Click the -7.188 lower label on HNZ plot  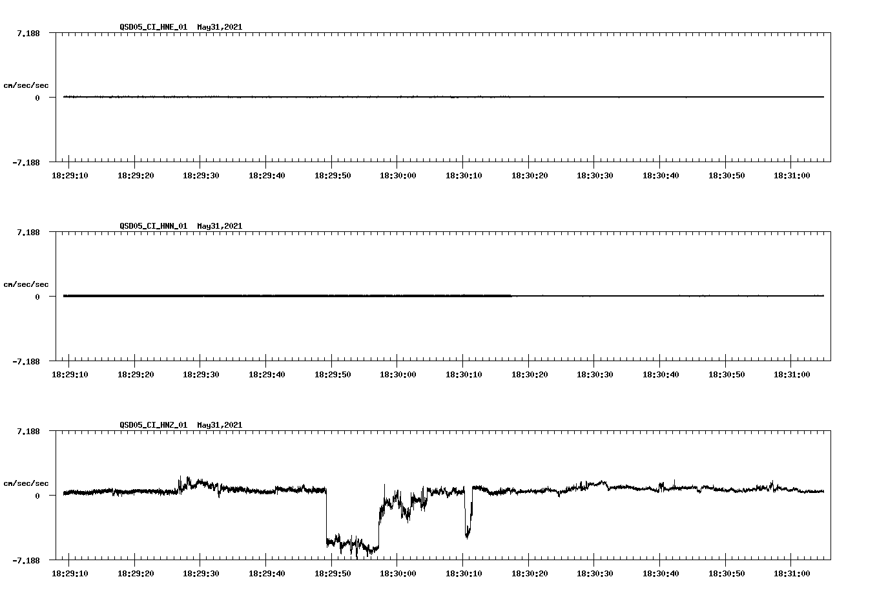coord(26,561)
